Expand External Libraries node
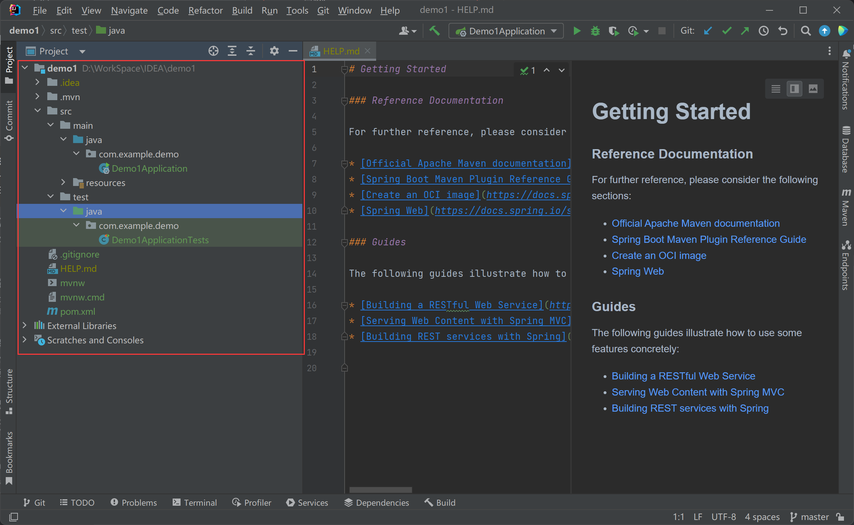The image size is (854, 525). [24, 326]
